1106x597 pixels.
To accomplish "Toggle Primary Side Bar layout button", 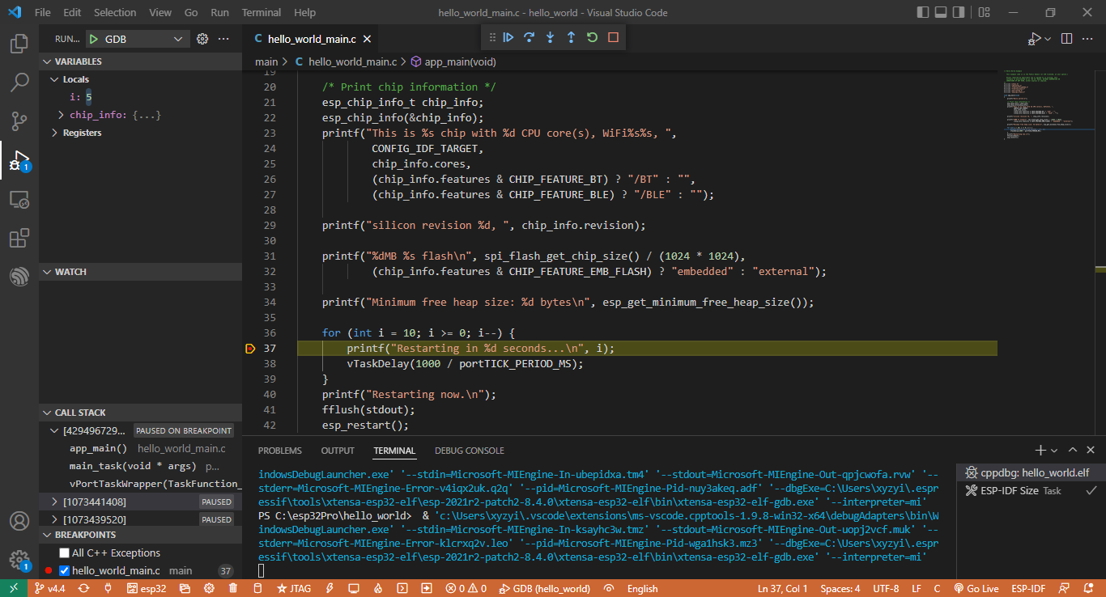I will (924, 12).
